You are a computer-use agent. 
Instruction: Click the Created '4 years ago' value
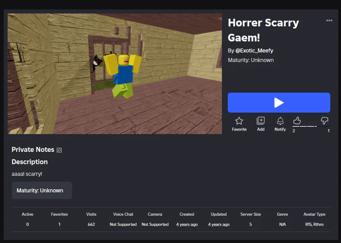(187, 224)
